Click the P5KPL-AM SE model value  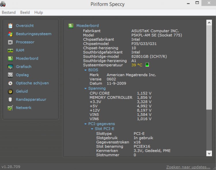[x=156, y=35]
